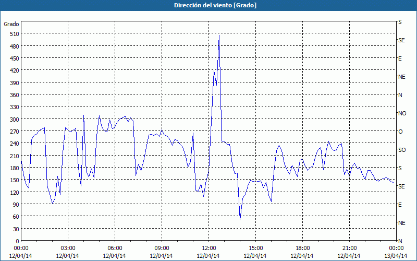Click the O compass label beside 270 gridline
The width and height of the screenshot is (417, 261).
click(x=400, y=132)
